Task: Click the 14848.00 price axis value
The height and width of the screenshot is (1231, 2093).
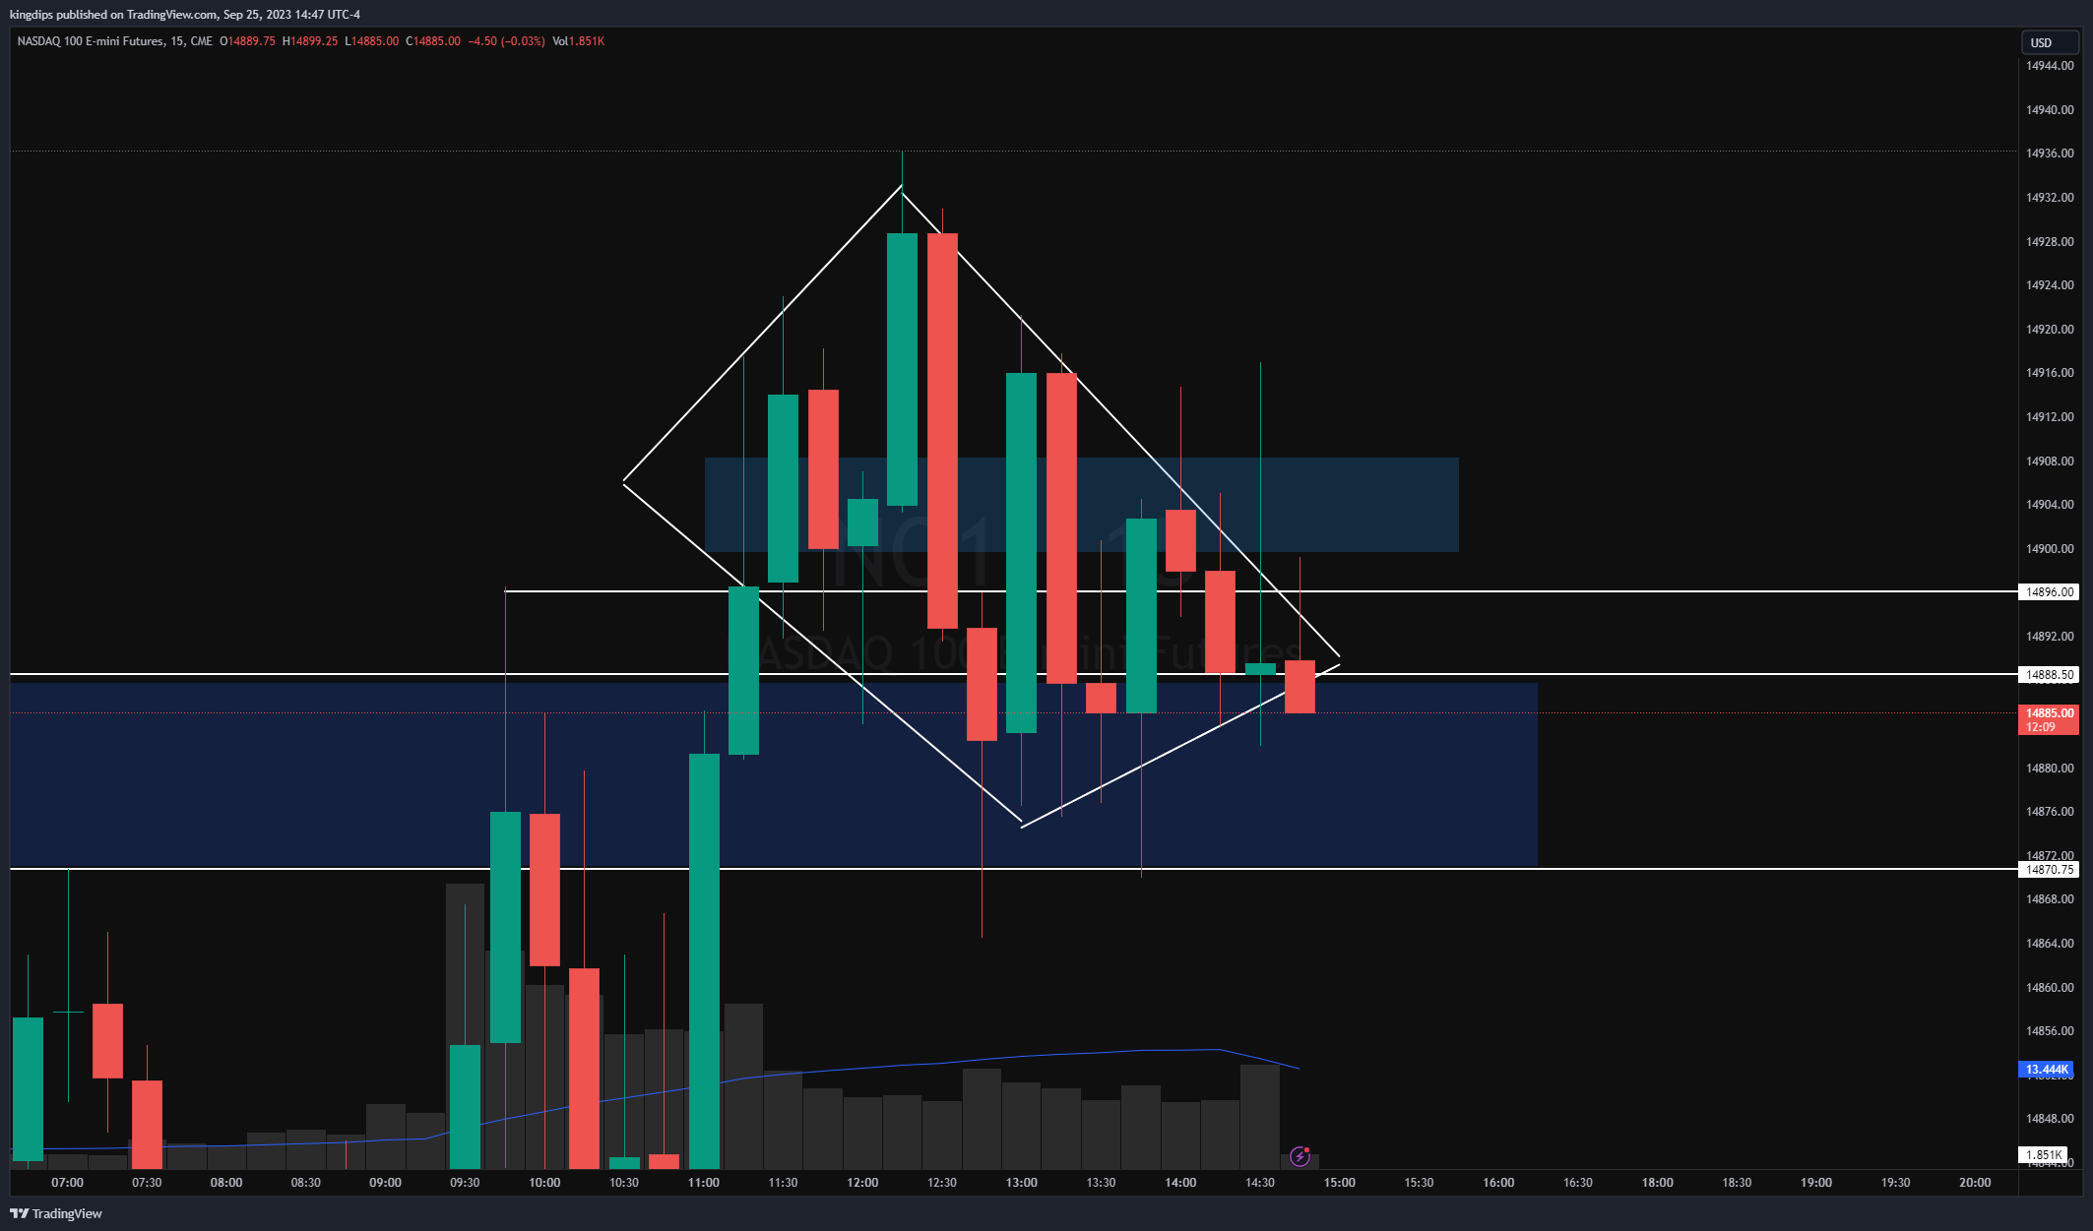Action: click(x=2050, y=1118)
